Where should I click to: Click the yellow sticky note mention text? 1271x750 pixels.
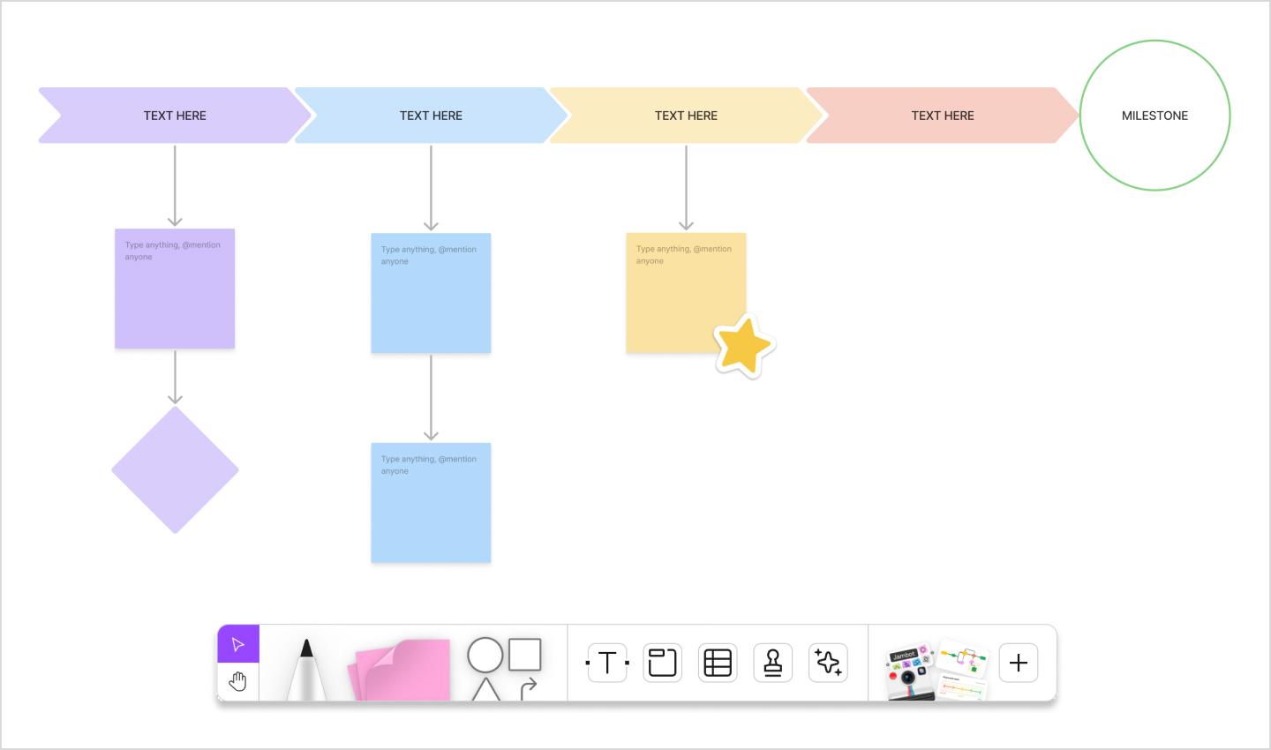tap(683, 255)
